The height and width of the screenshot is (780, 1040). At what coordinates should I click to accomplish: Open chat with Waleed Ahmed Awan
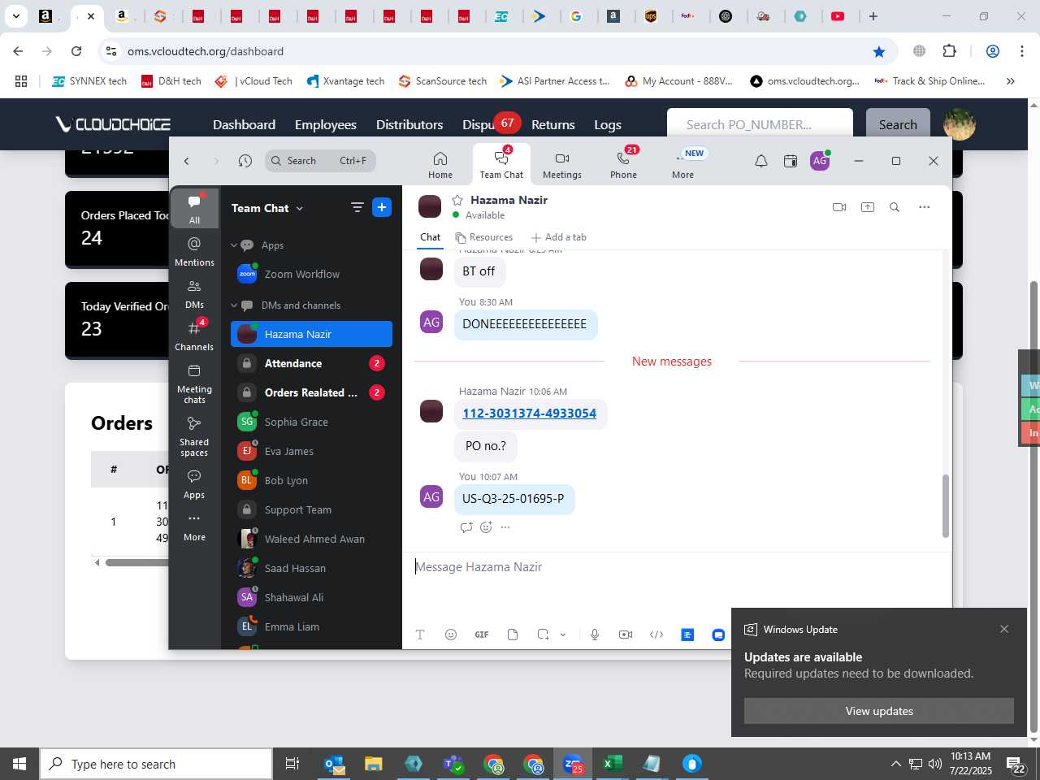(x=311, y=539)
